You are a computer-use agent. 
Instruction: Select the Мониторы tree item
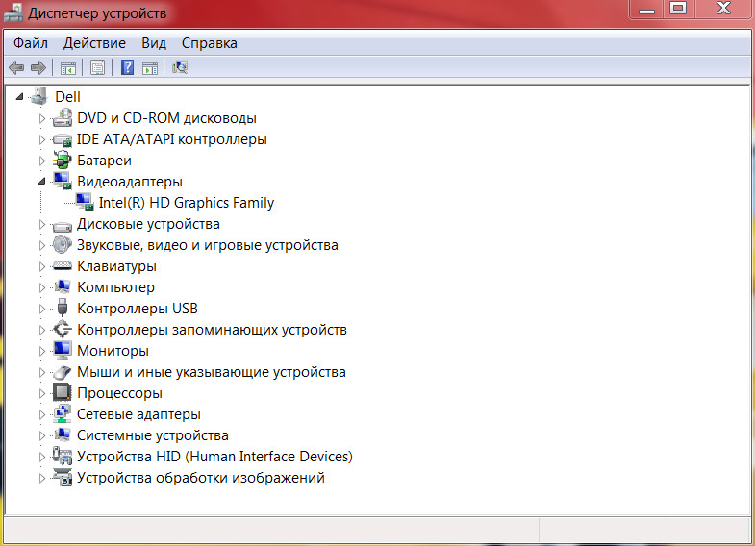coord(113,351)
